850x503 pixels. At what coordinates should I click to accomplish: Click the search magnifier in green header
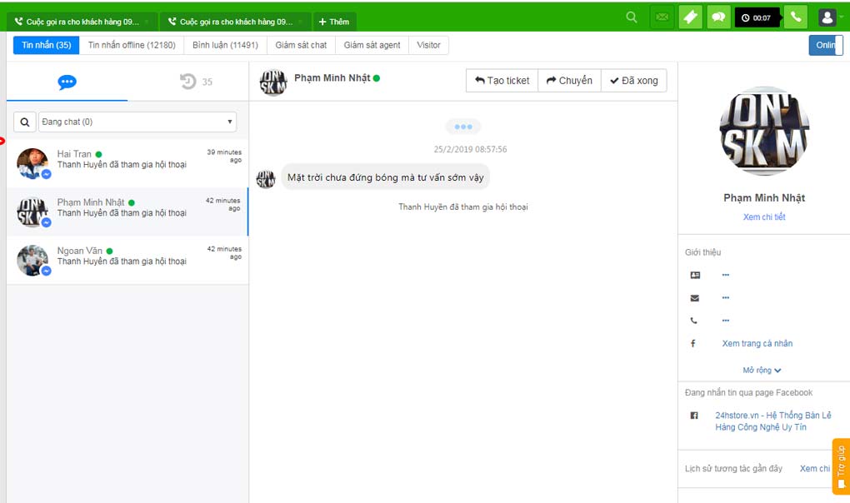(x=632, y=17)
